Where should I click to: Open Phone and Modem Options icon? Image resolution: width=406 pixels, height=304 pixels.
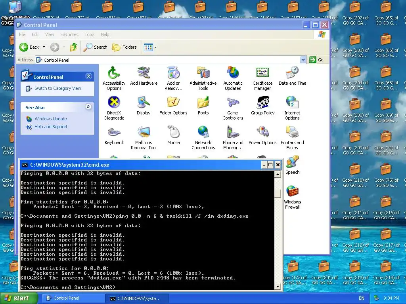233,138
